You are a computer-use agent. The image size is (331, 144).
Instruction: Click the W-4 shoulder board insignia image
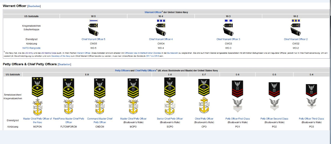[161, 31]
